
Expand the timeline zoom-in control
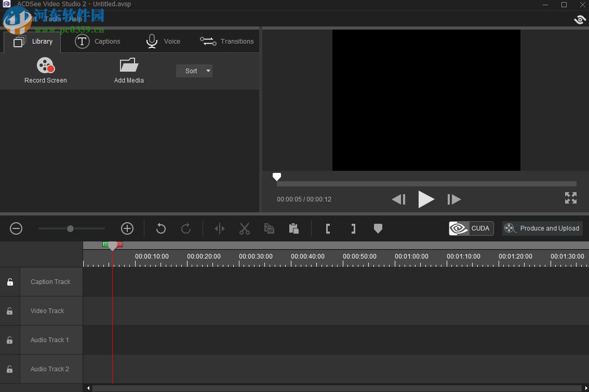click(x=127, y=228)
